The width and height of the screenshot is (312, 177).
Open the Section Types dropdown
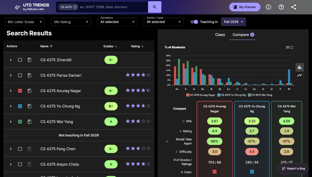coord(164,22)
